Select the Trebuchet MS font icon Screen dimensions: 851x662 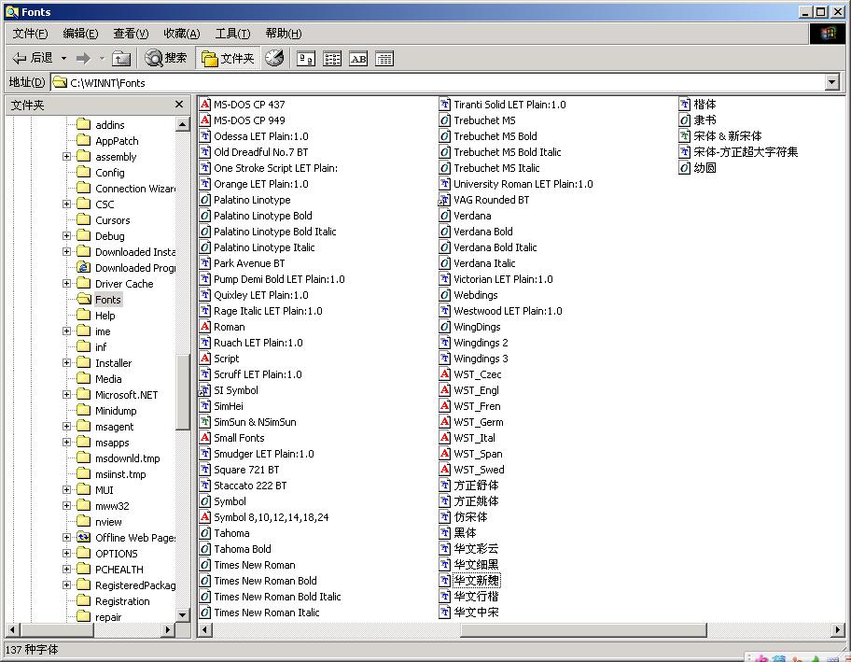tap(444, 120)
